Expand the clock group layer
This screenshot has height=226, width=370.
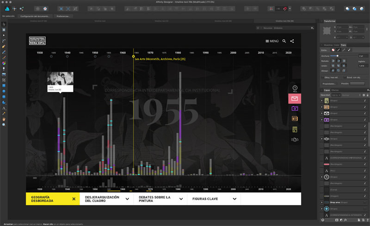(321, 177)
